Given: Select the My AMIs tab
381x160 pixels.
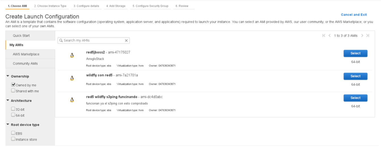Looking at the screenshot, I should tap(30, 45).
